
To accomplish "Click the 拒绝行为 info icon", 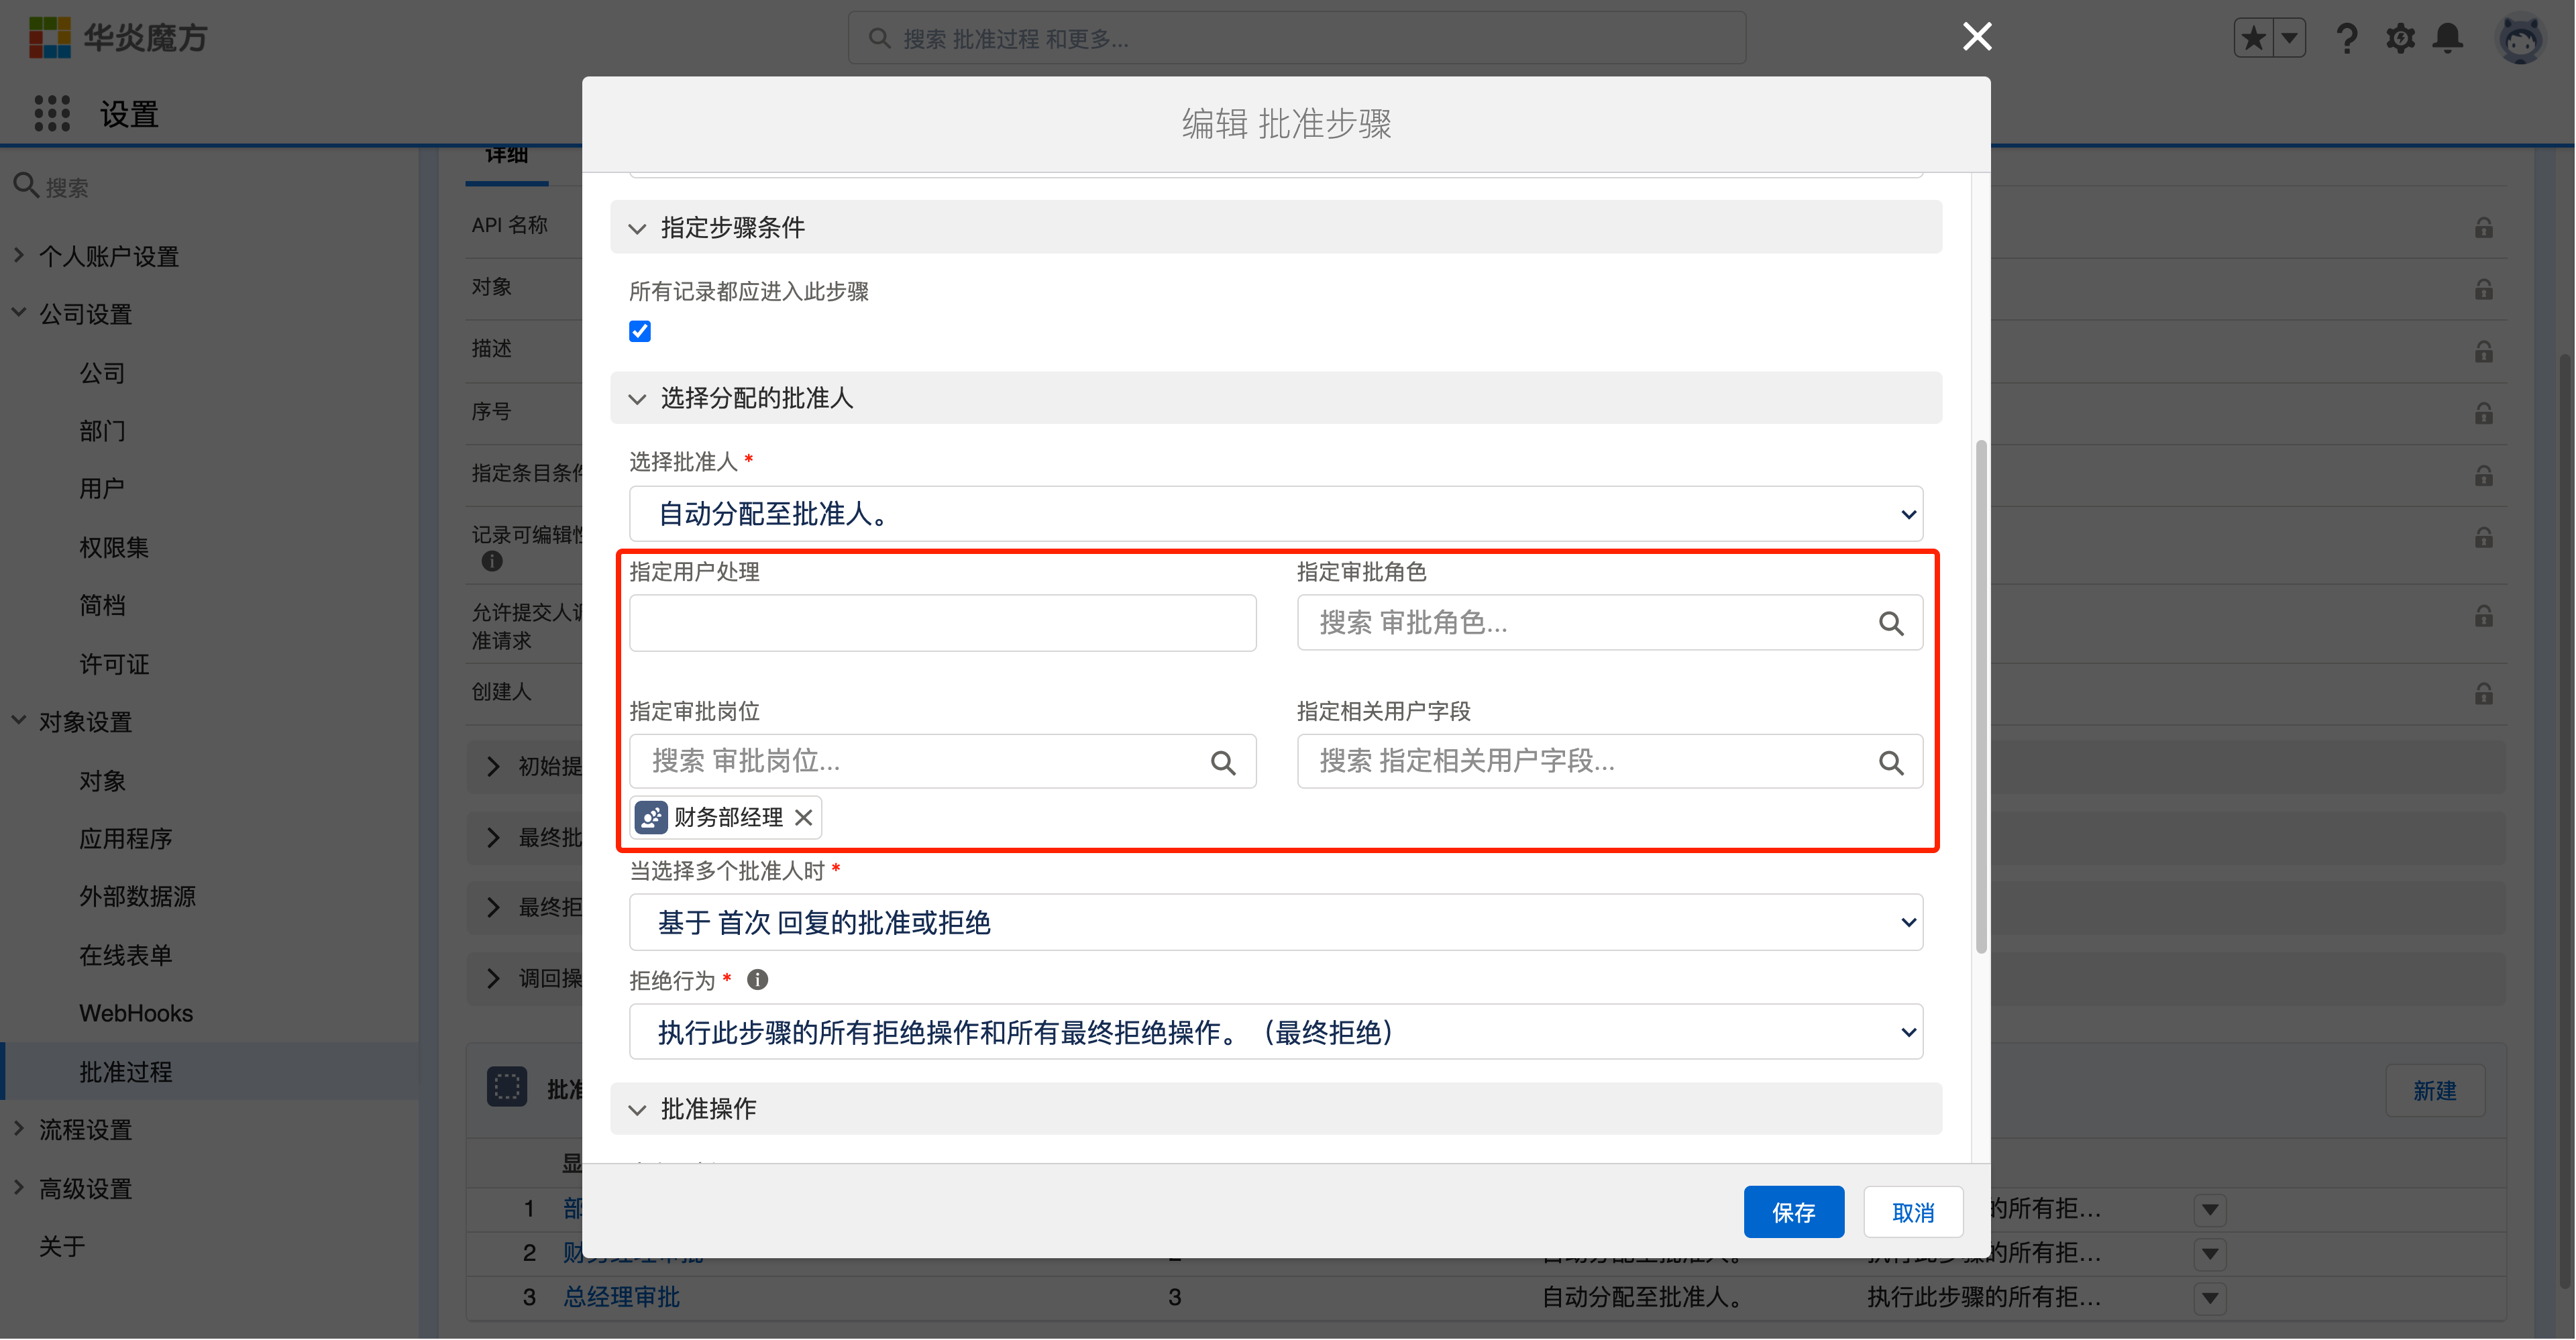I will pyautogui.click(x=758, y=980).
